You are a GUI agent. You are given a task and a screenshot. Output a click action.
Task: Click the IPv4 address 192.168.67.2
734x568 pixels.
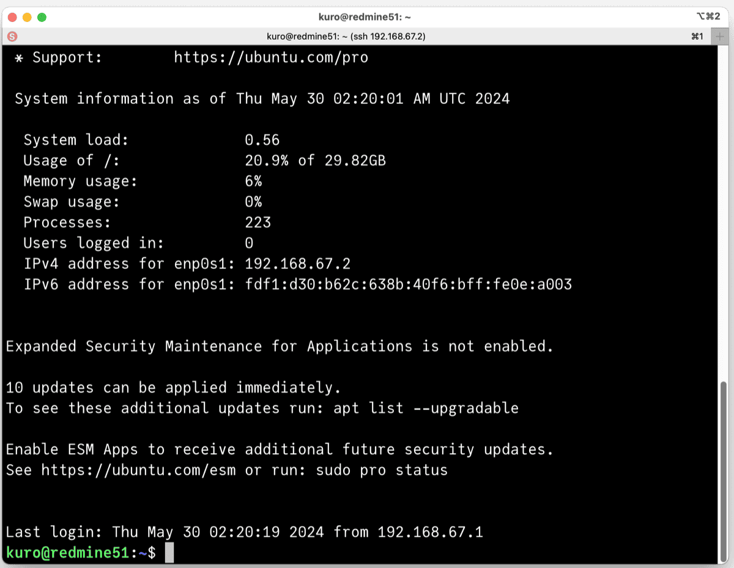point(297,264)
